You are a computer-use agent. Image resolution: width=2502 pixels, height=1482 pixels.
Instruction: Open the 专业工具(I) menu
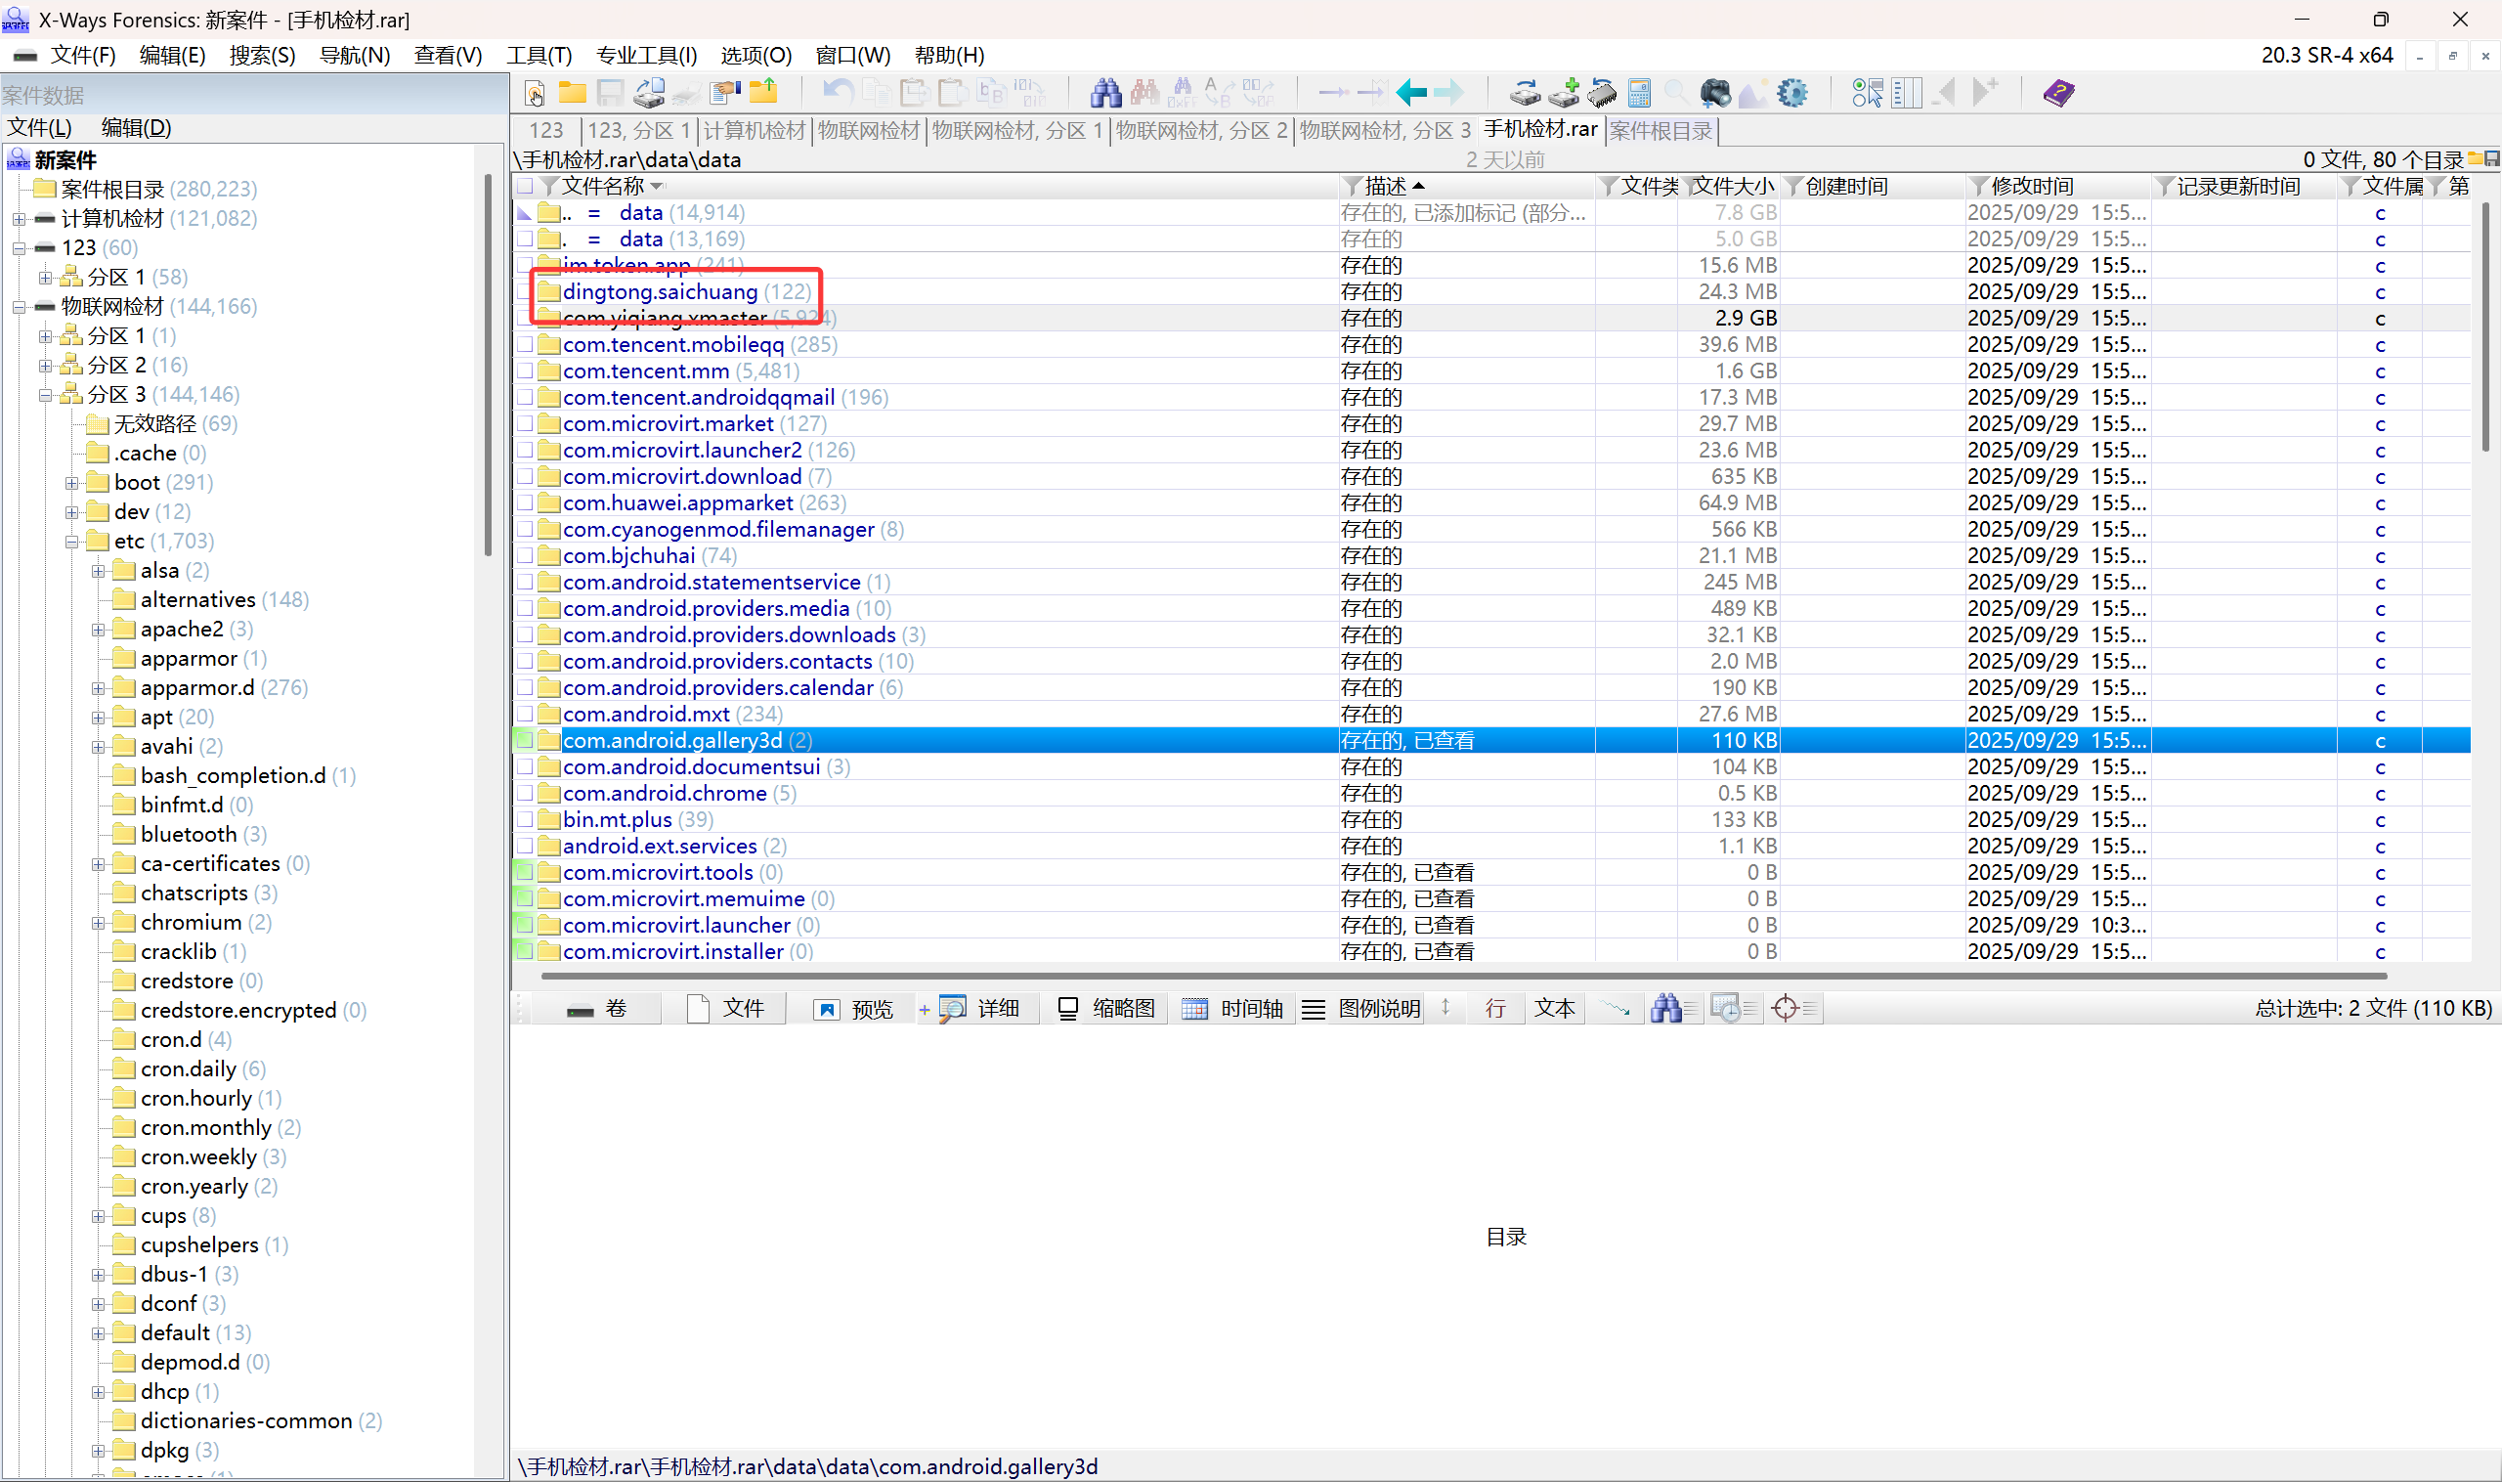coord(646,55)
